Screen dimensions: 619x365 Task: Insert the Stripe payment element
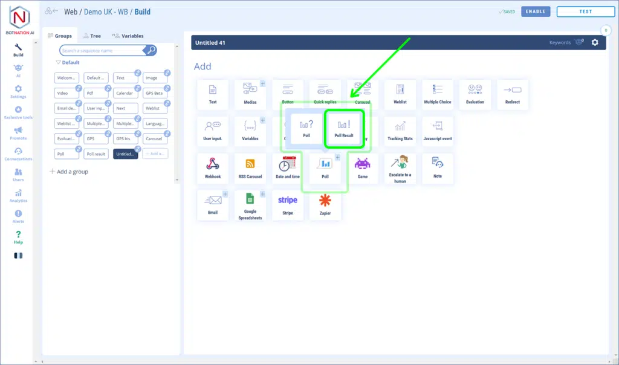tap(288, 205)
